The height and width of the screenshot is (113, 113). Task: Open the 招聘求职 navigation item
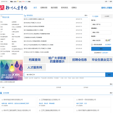[44, 8]
